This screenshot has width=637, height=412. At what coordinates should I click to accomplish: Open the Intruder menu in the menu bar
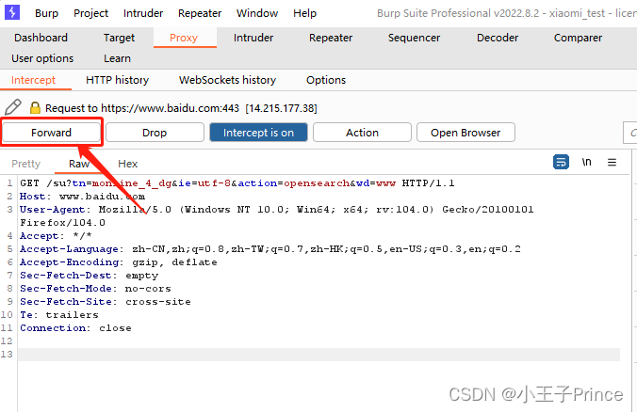143,13
